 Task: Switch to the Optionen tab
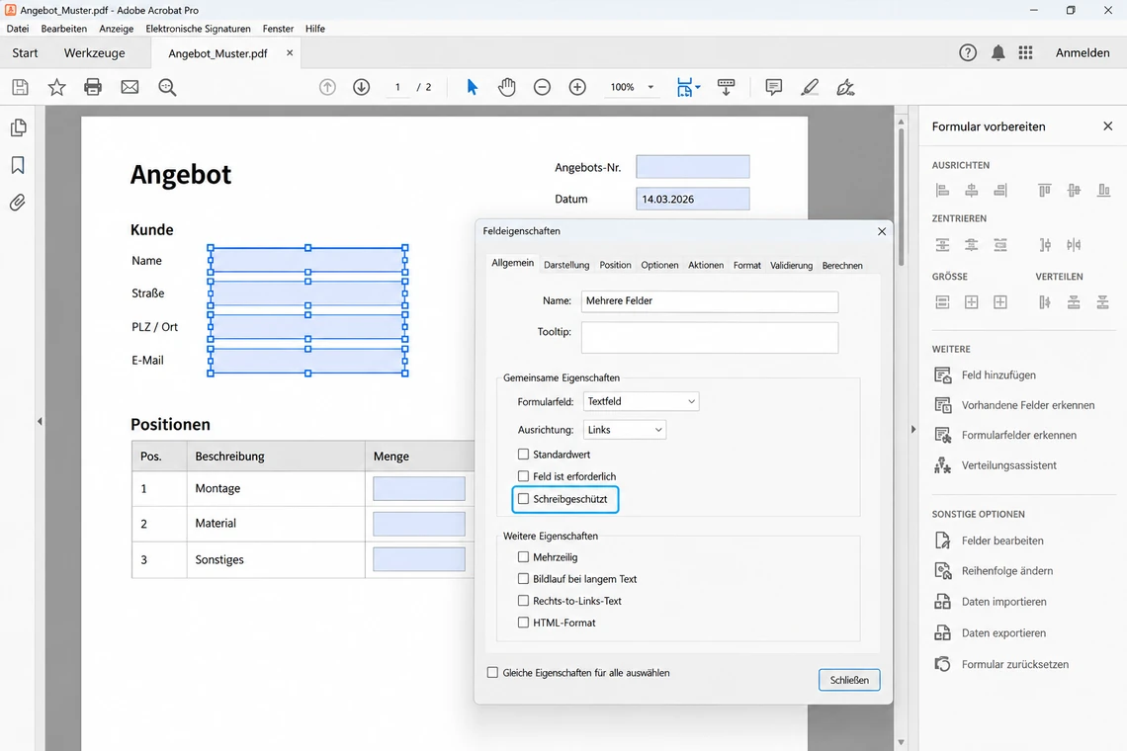pos(659,265)
